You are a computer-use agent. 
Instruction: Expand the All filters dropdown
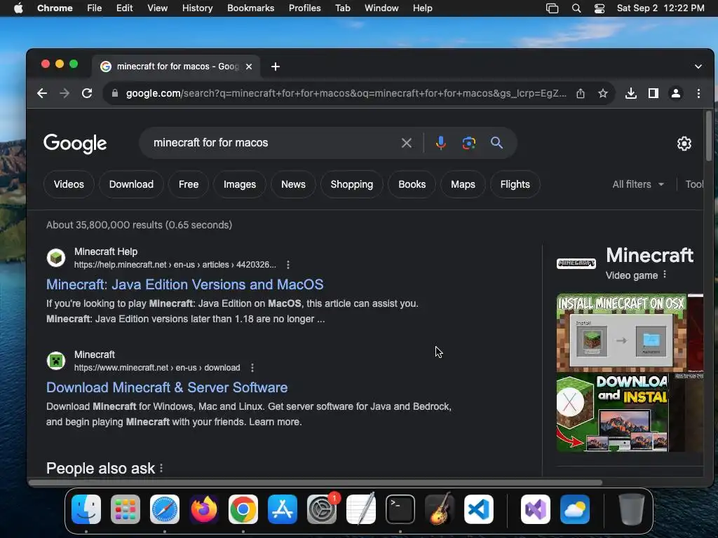click(x=638, y=184)
